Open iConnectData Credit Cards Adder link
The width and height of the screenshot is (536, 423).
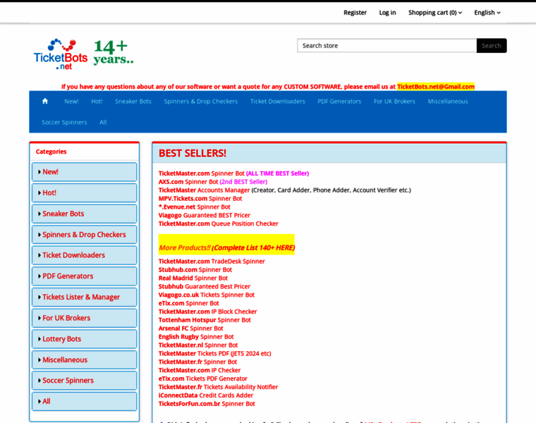coord(206,396)
